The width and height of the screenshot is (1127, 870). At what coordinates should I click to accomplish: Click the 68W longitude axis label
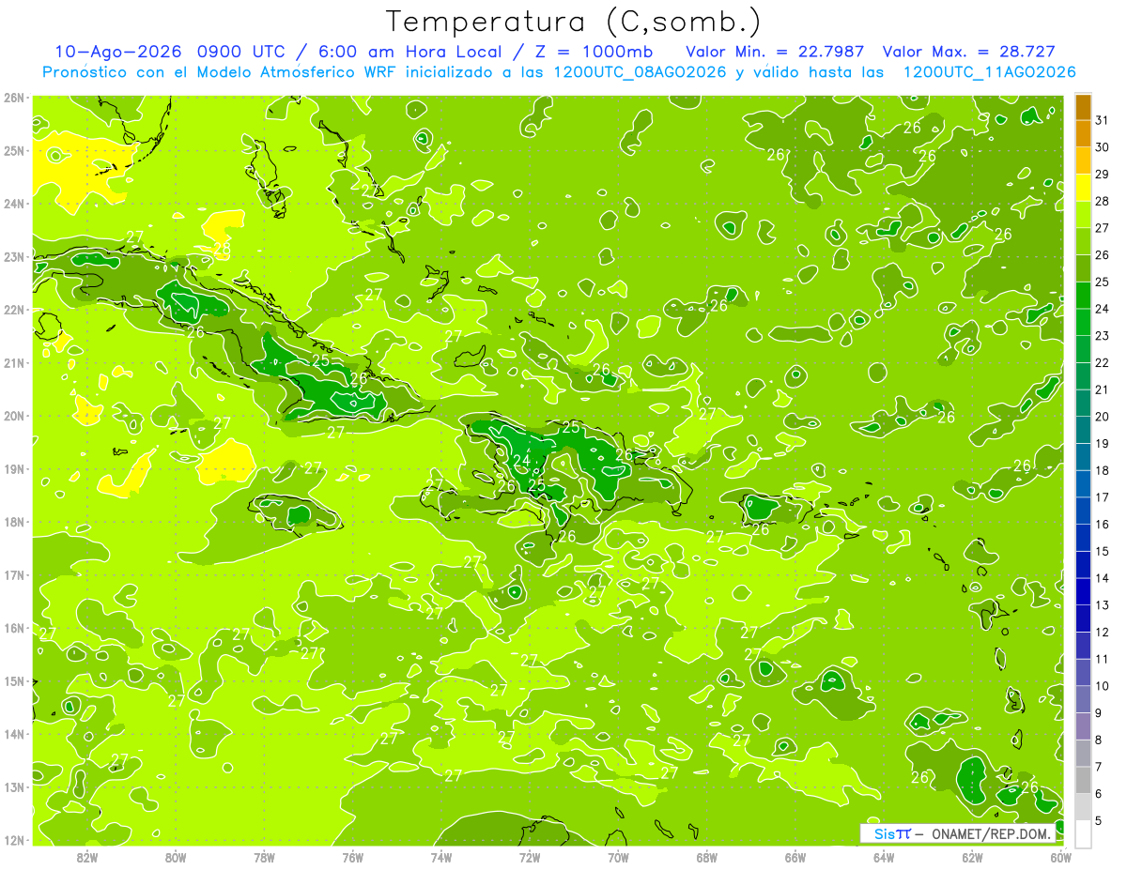[707, 857]
